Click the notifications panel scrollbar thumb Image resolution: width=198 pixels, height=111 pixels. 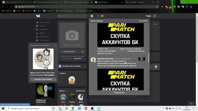[148, 58]
